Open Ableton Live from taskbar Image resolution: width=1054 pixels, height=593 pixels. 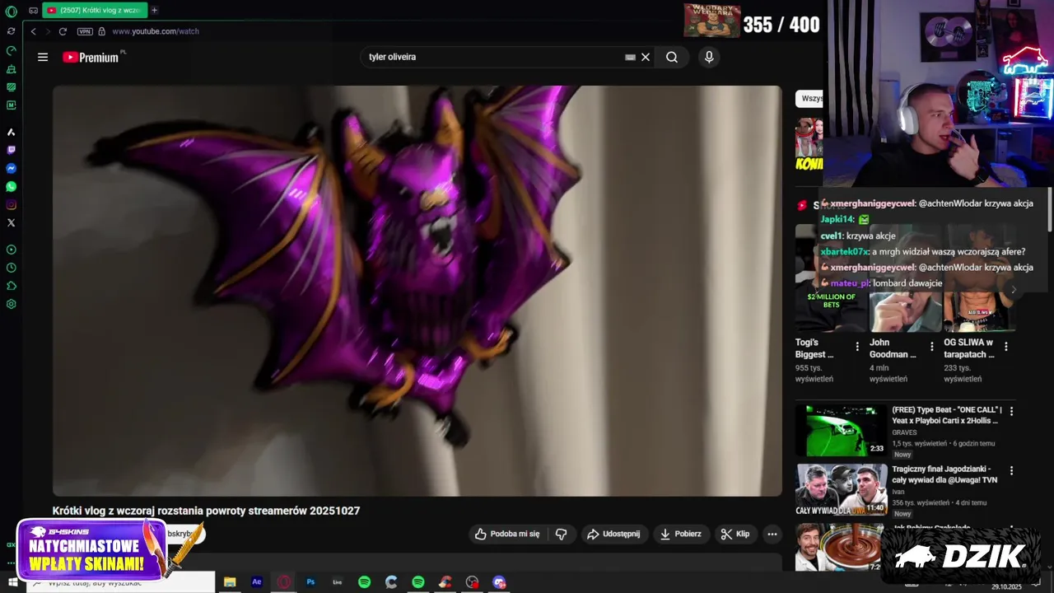pyautogui.click(x=338, y=582)
